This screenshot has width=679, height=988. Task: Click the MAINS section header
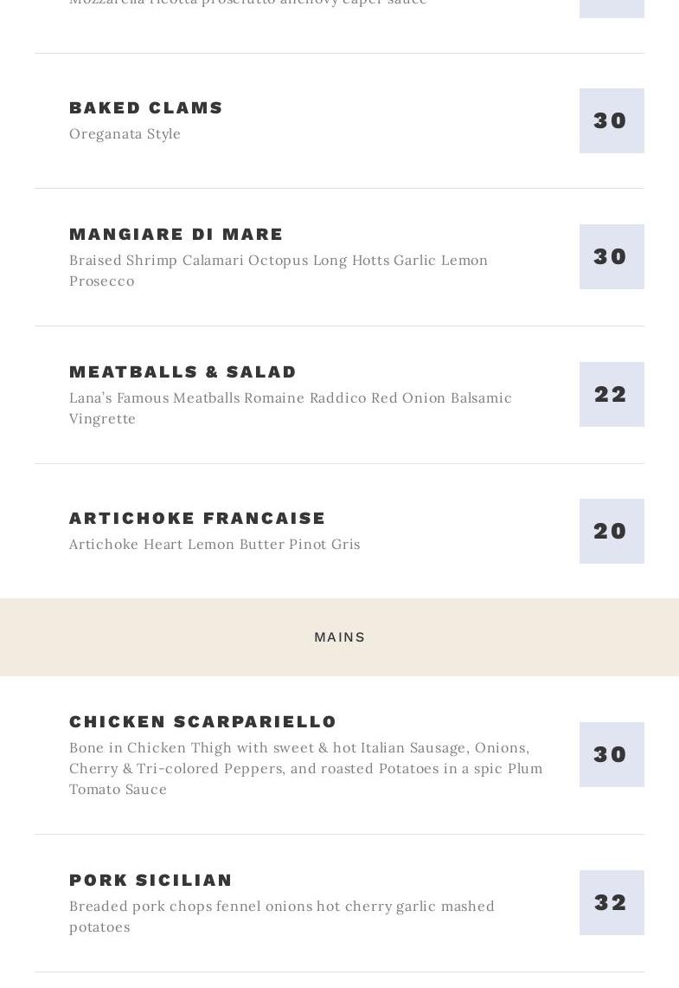339,637
